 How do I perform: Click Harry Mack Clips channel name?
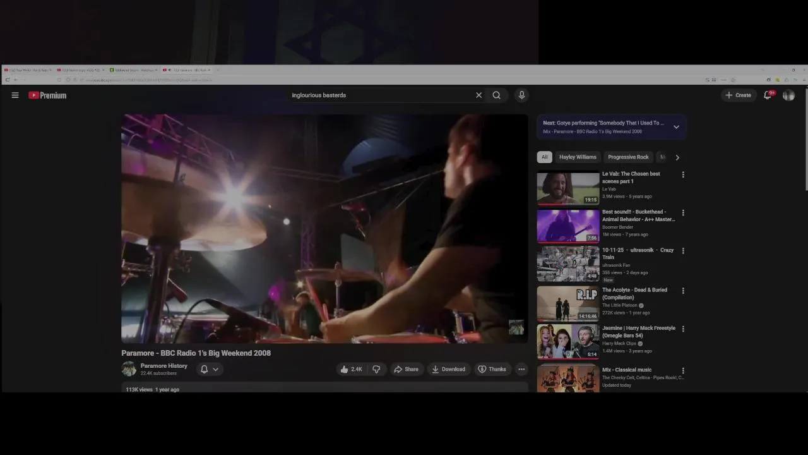619,343
